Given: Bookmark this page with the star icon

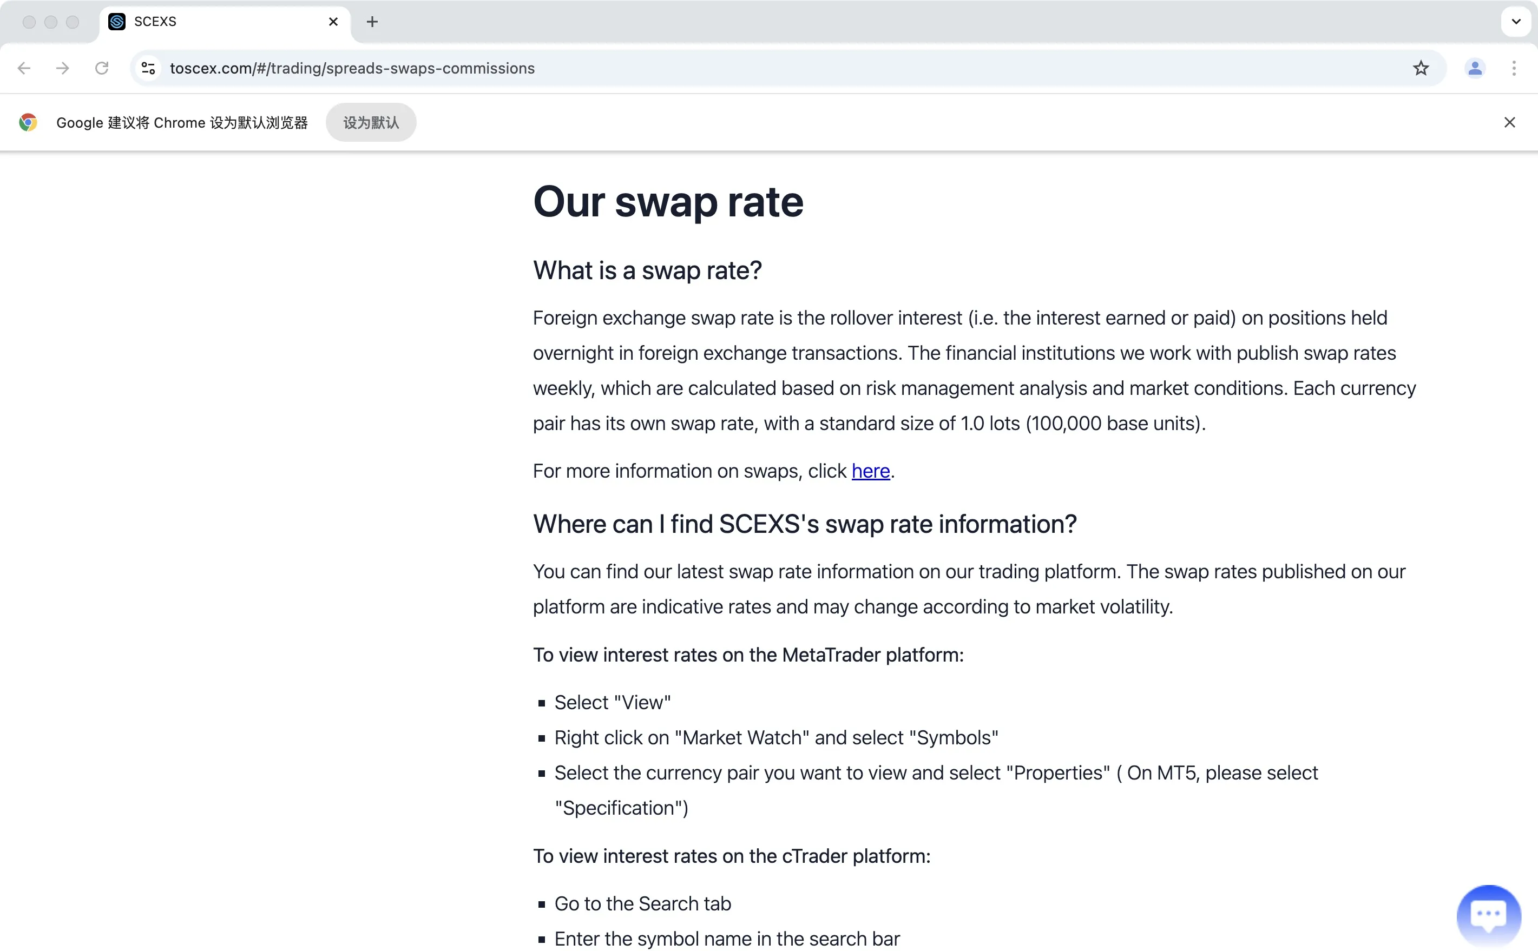Looking at the screenshot, I should click(x=1421, y=69).
